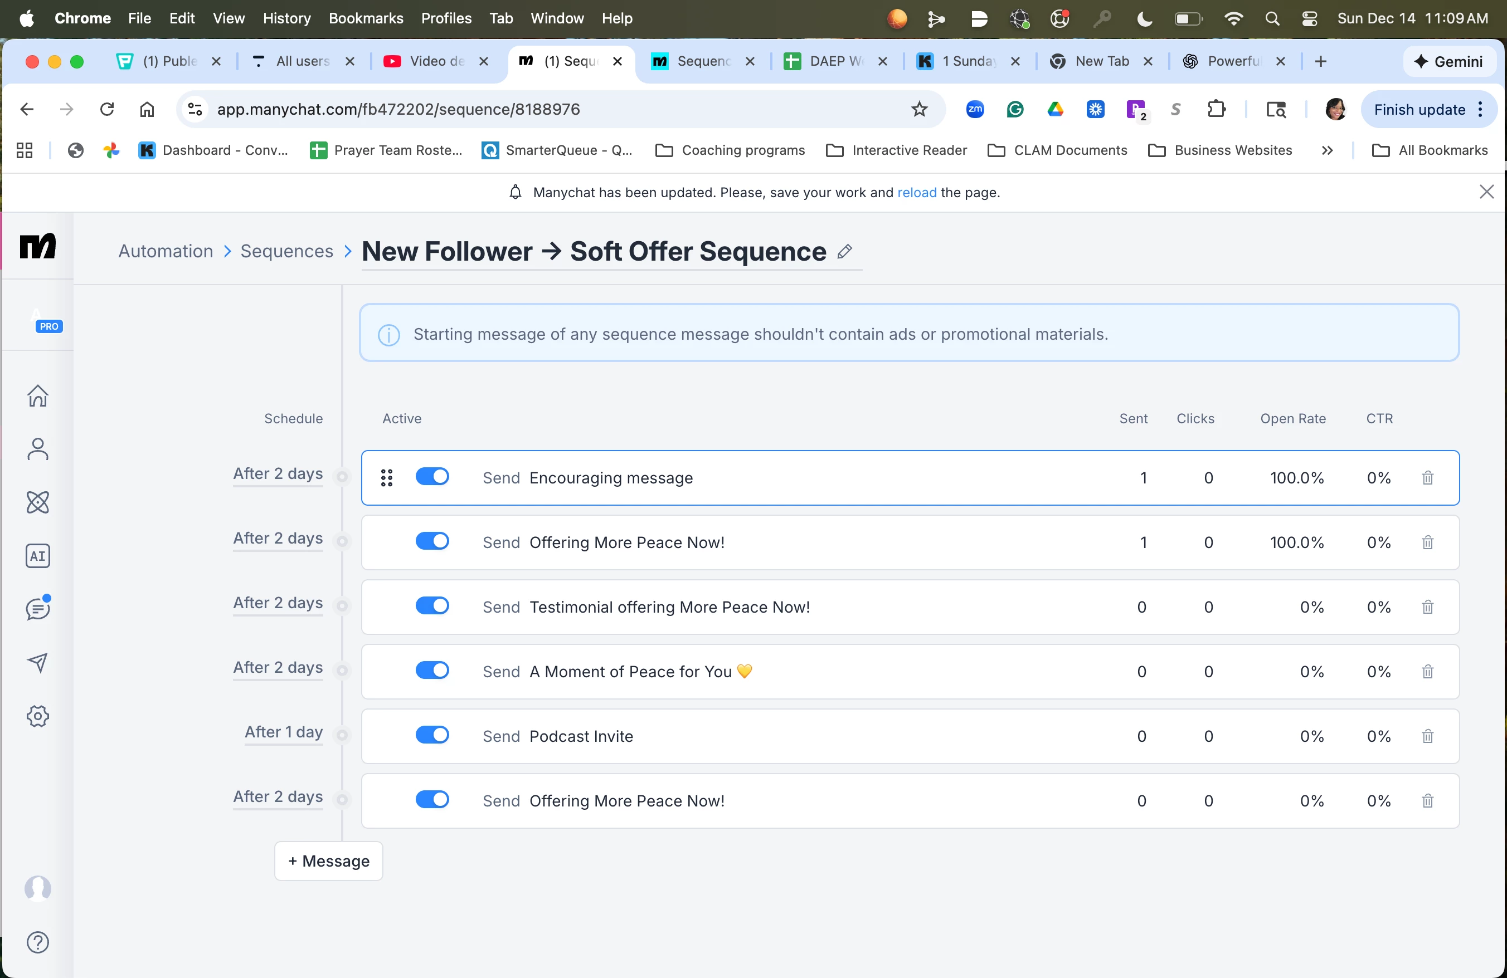Open the Contacts icon in sidebar

coord(37,449)
